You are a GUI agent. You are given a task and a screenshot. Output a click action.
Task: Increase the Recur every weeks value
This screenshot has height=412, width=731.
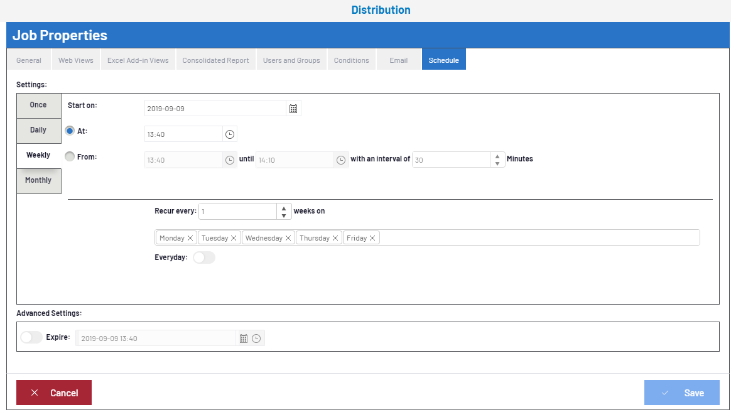(284, 208)
